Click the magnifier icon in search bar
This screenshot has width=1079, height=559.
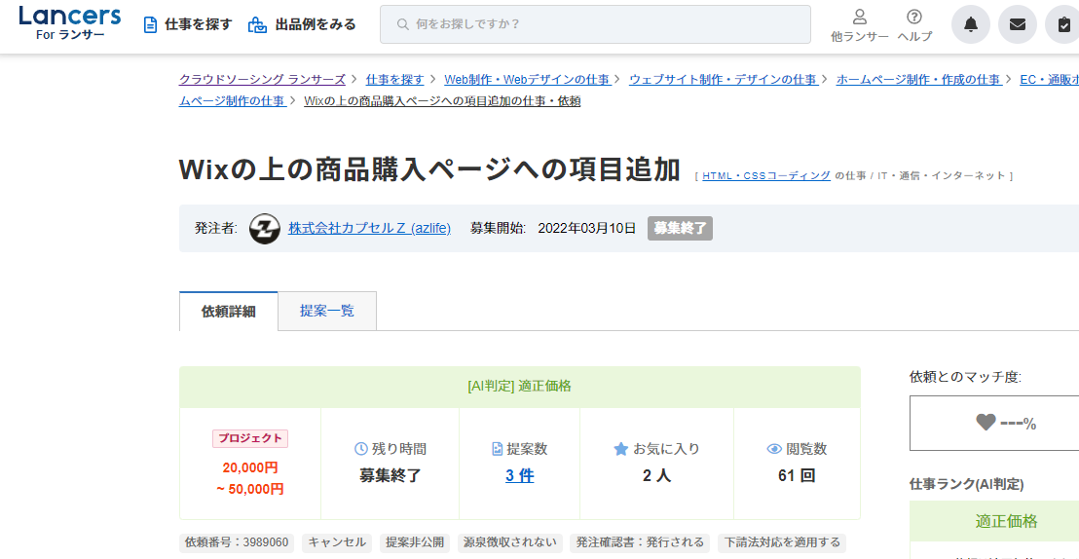[403, 24]
